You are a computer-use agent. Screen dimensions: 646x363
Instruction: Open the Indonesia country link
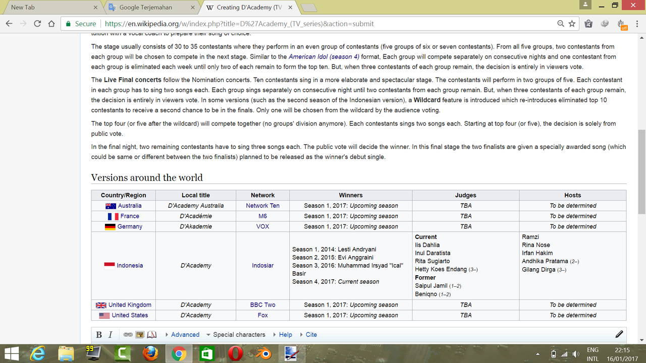coord(130,266)
